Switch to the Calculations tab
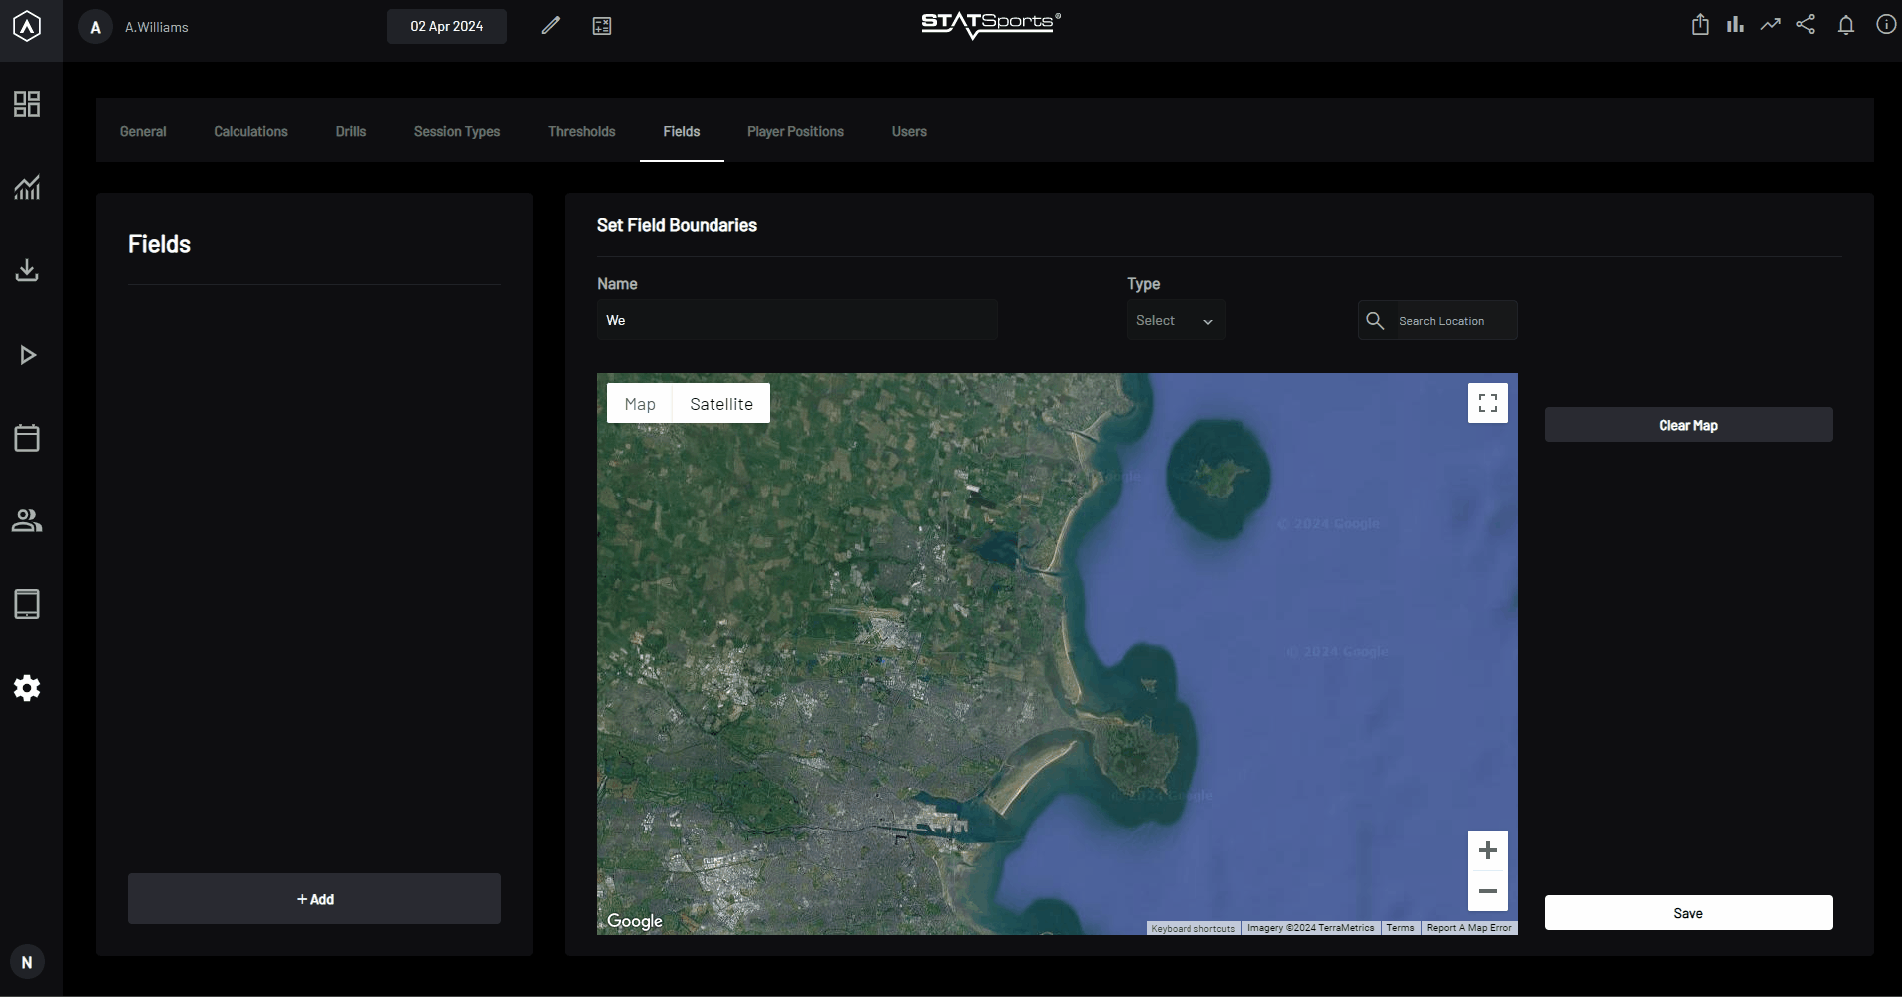This screenshot has height=997, width=1902. pyautogui.click(x=250, y=131)
